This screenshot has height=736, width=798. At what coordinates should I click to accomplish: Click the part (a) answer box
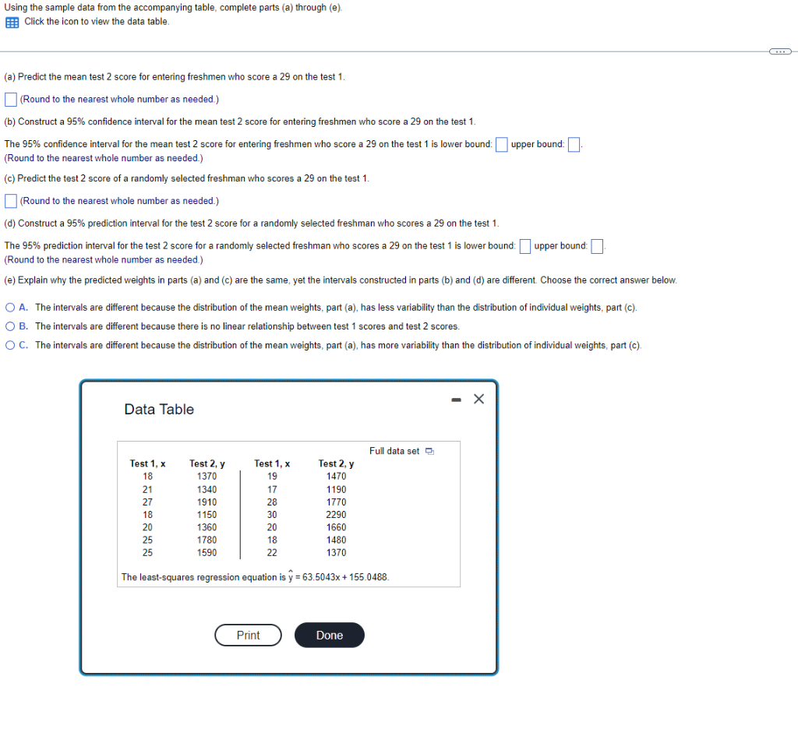click(10, 99)
